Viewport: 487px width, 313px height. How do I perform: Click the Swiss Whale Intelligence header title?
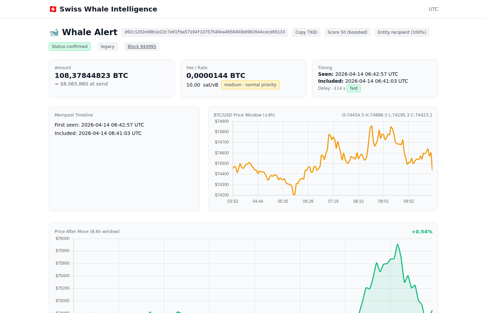tap(109, 9)
